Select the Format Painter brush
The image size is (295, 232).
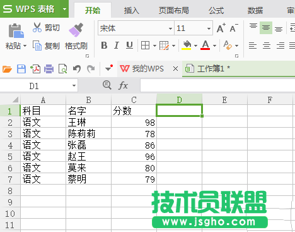pos(76,30)
